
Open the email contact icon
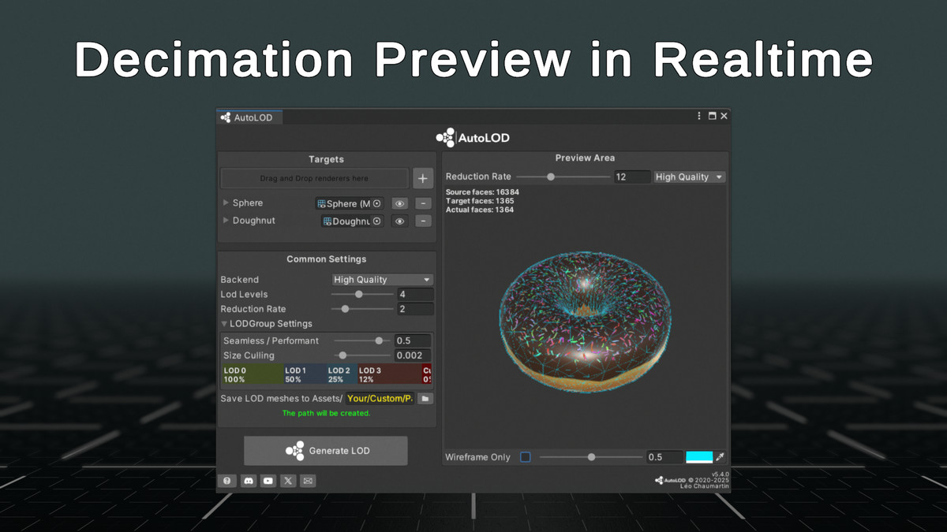point(308,481)
